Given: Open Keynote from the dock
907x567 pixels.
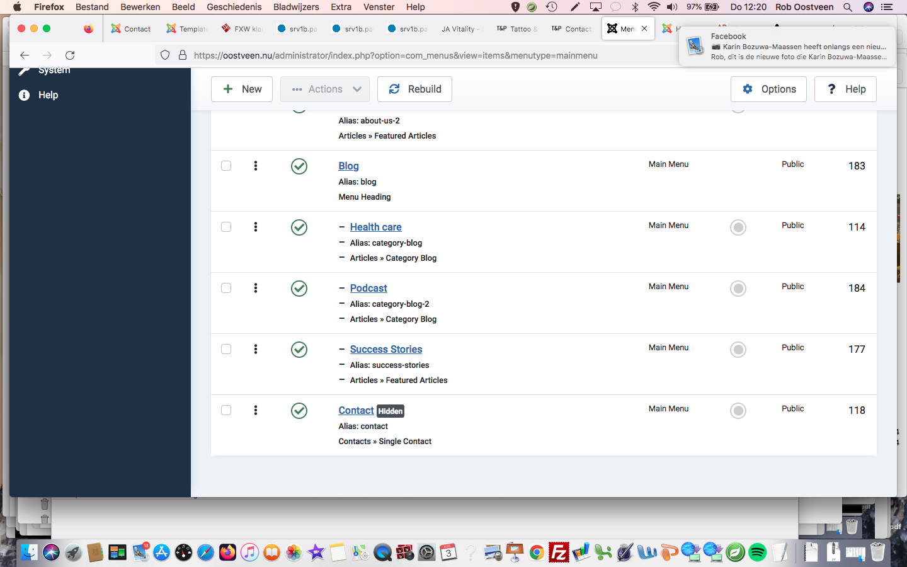Looking at the screenshot, I should click(515, 553).
